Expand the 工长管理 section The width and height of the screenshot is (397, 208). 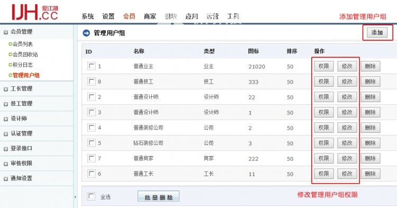click(6, 89)
